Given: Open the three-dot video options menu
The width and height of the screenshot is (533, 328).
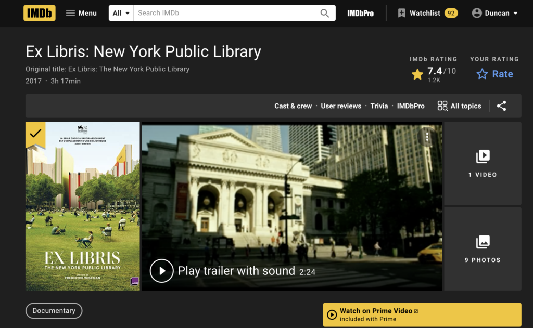Looking at the screenshot, I should pyautogui.click(x=427, y=137).
